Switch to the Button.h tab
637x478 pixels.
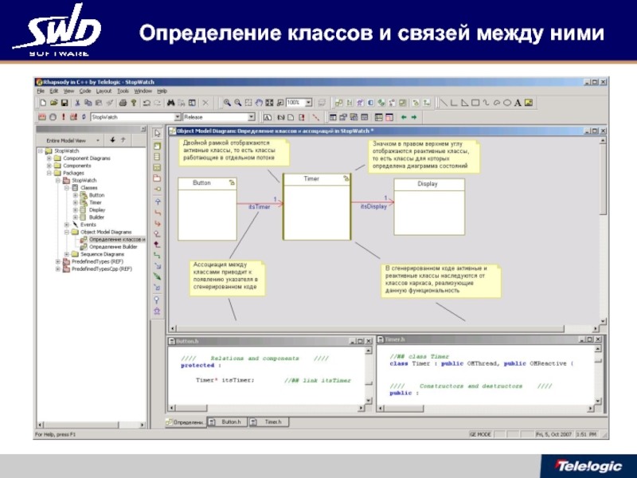230,421
